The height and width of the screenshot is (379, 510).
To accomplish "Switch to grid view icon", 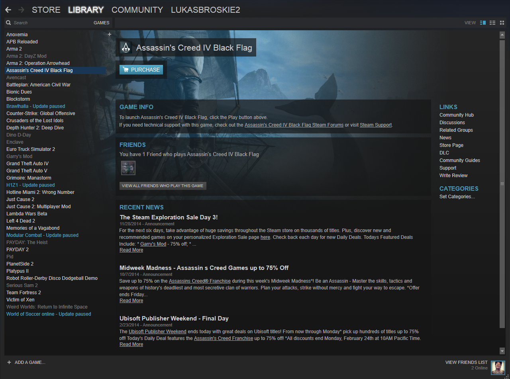I will 502,23.
